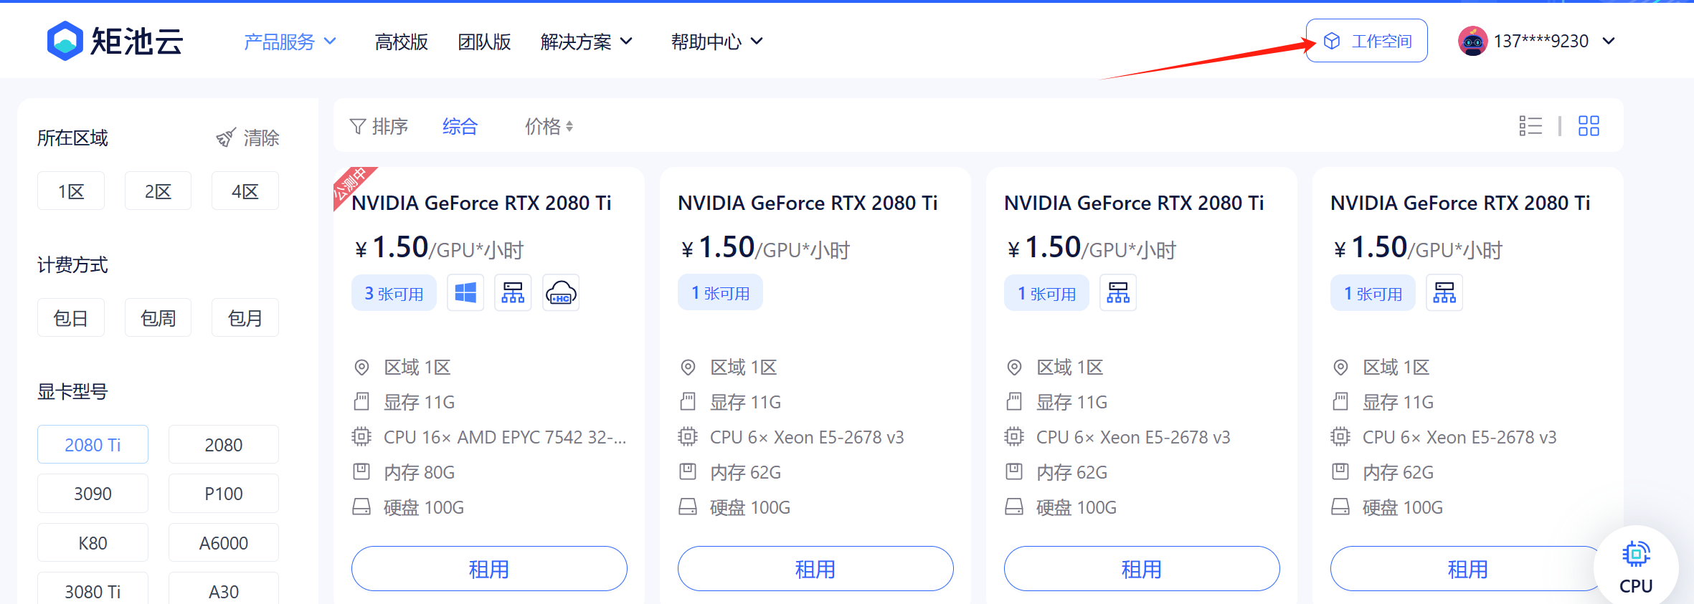Click the 3 张可用 badge

tap(394, 292)
